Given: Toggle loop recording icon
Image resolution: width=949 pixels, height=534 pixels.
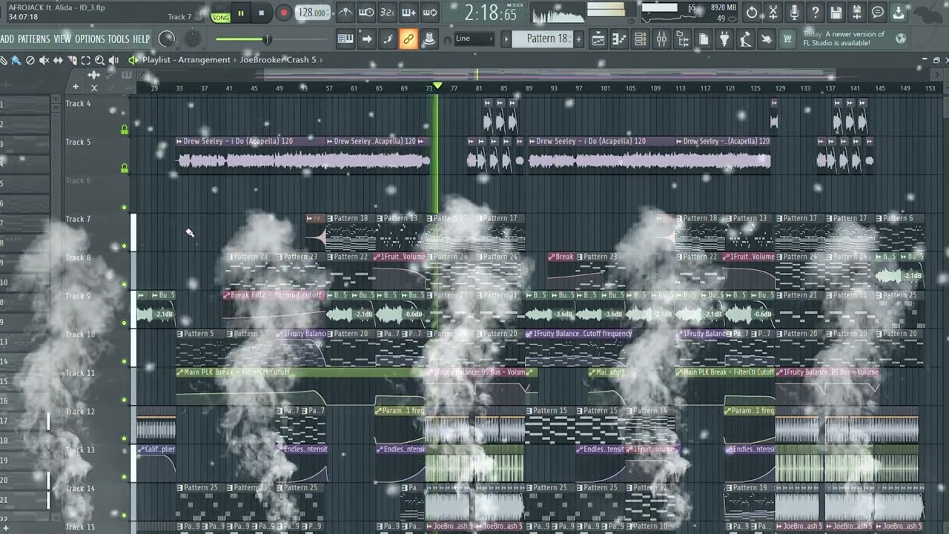Looking at the screenshot, I should (x=430, y=13).
